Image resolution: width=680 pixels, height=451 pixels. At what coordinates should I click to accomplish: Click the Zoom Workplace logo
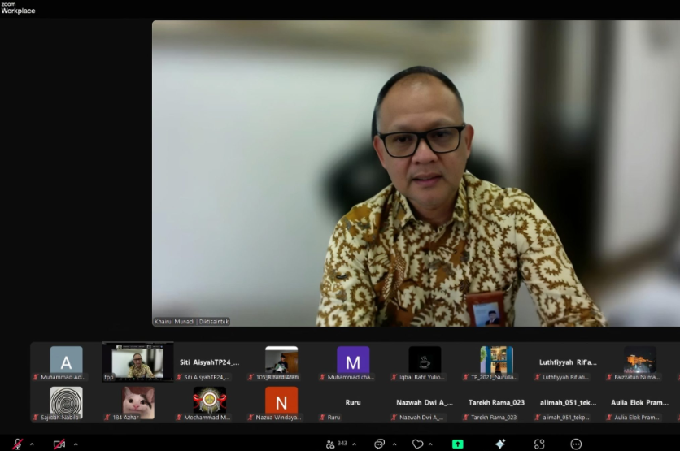click(18, 8)
